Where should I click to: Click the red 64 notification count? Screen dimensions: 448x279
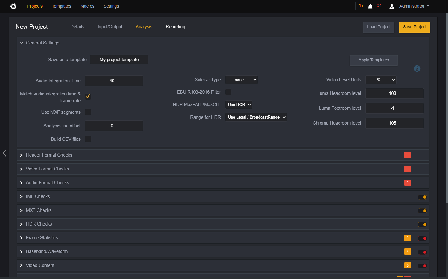pos(379,5)
